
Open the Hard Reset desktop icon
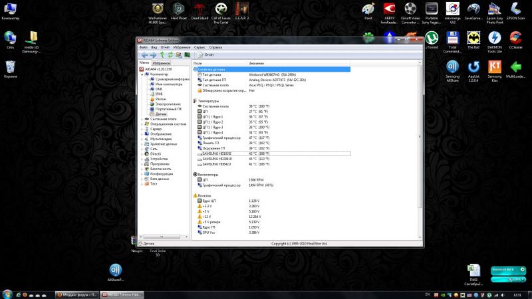178,11
